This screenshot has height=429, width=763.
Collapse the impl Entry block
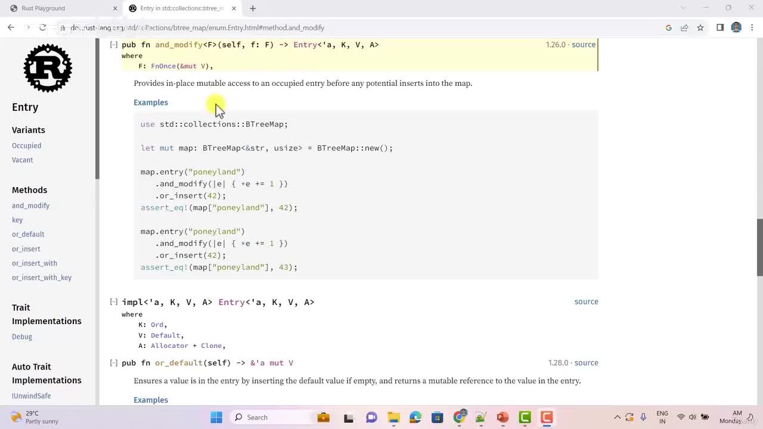coord(114,302)
